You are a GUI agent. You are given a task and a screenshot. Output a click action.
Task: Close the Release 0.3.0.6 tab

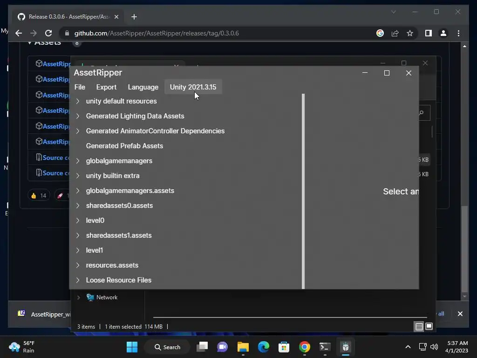[x=116, y=17]
